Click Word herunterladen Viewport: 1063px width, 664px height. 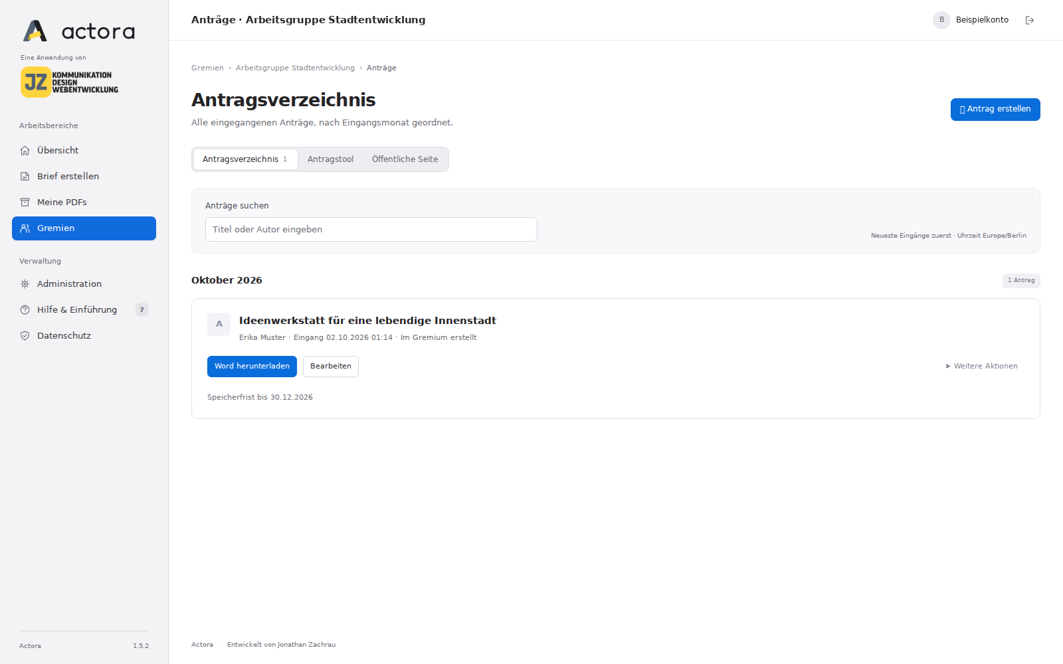[x=252, y=367]
